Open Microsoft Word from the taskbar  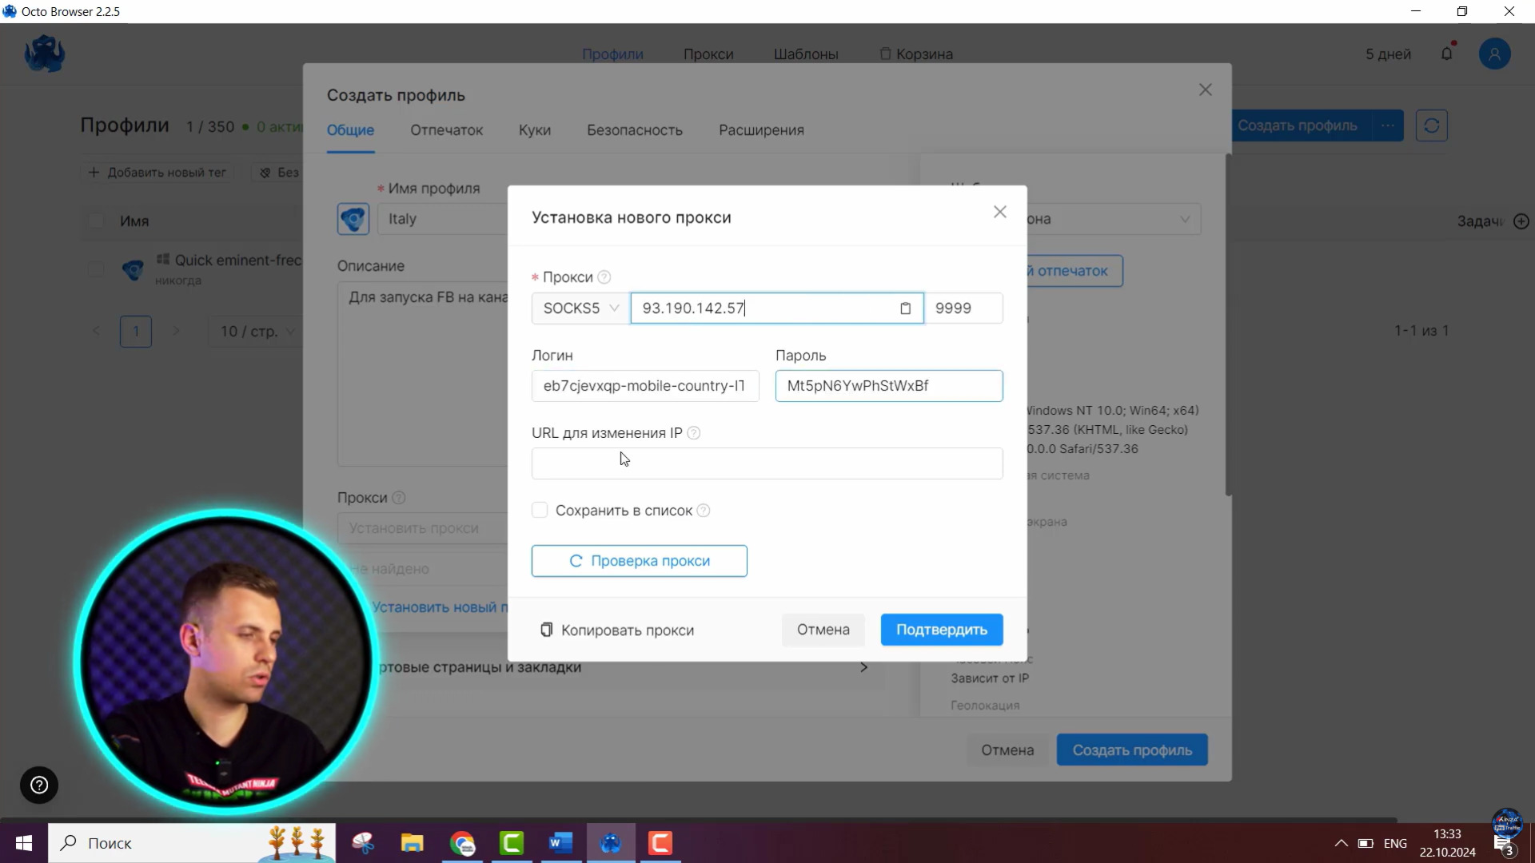point(560,843)
